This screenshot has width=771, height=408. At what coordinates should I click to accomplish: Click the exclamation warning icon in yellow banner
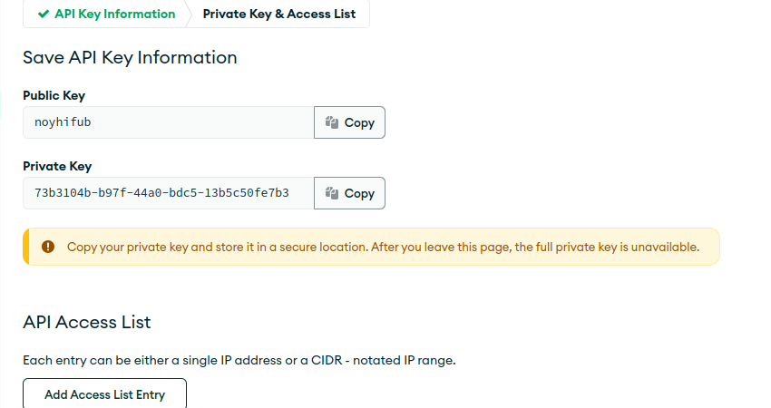pos(48,247)
